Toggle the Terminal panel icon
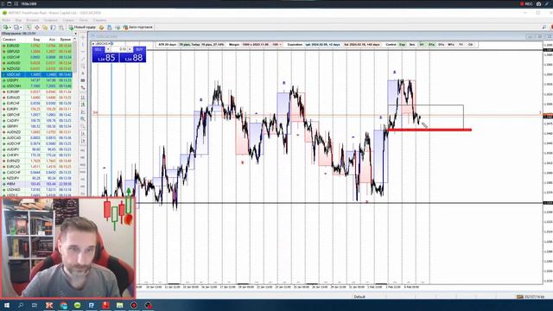 click(x=53, y=27)
